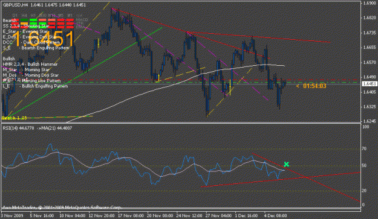The height and width of the screenshot is (219, 378).
Task: Click the 70 level on RSI scale
Action: click(364, 149)
